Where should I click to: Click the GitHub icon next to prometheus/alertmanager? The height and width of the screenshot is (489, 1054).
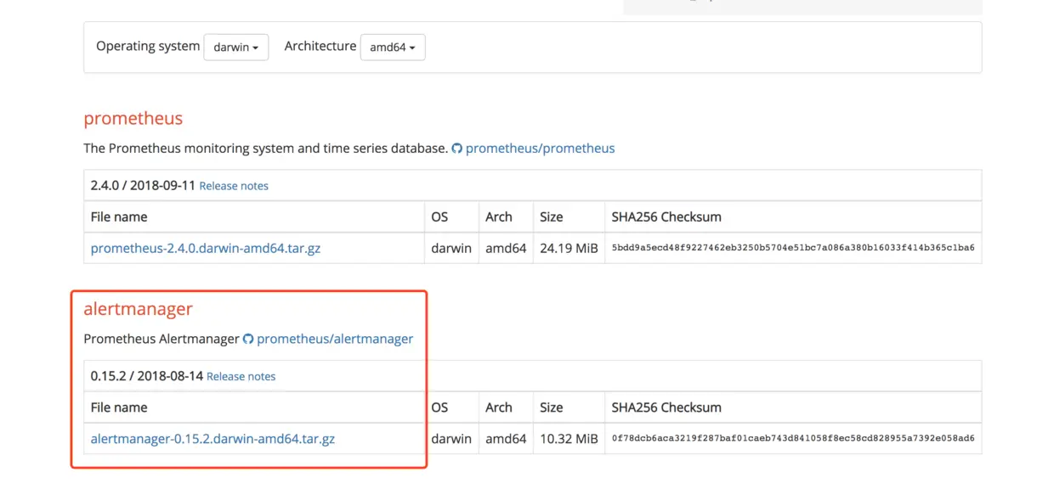pos(248,339)
